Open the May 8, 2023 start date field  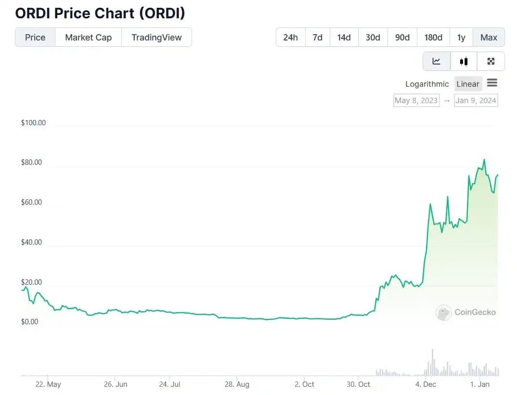click(x=416, y=100)
